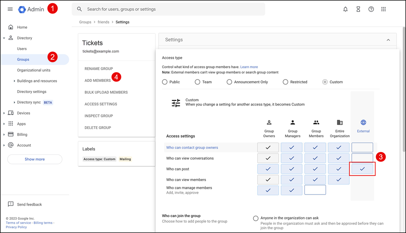Click the Home icon in sidebar
Viewport: 406px width, 233px height.
11,27
